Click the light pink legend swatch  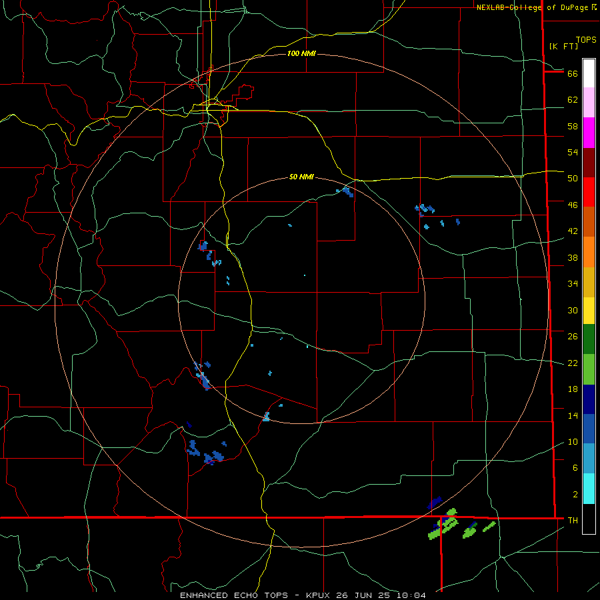point(589,102)
